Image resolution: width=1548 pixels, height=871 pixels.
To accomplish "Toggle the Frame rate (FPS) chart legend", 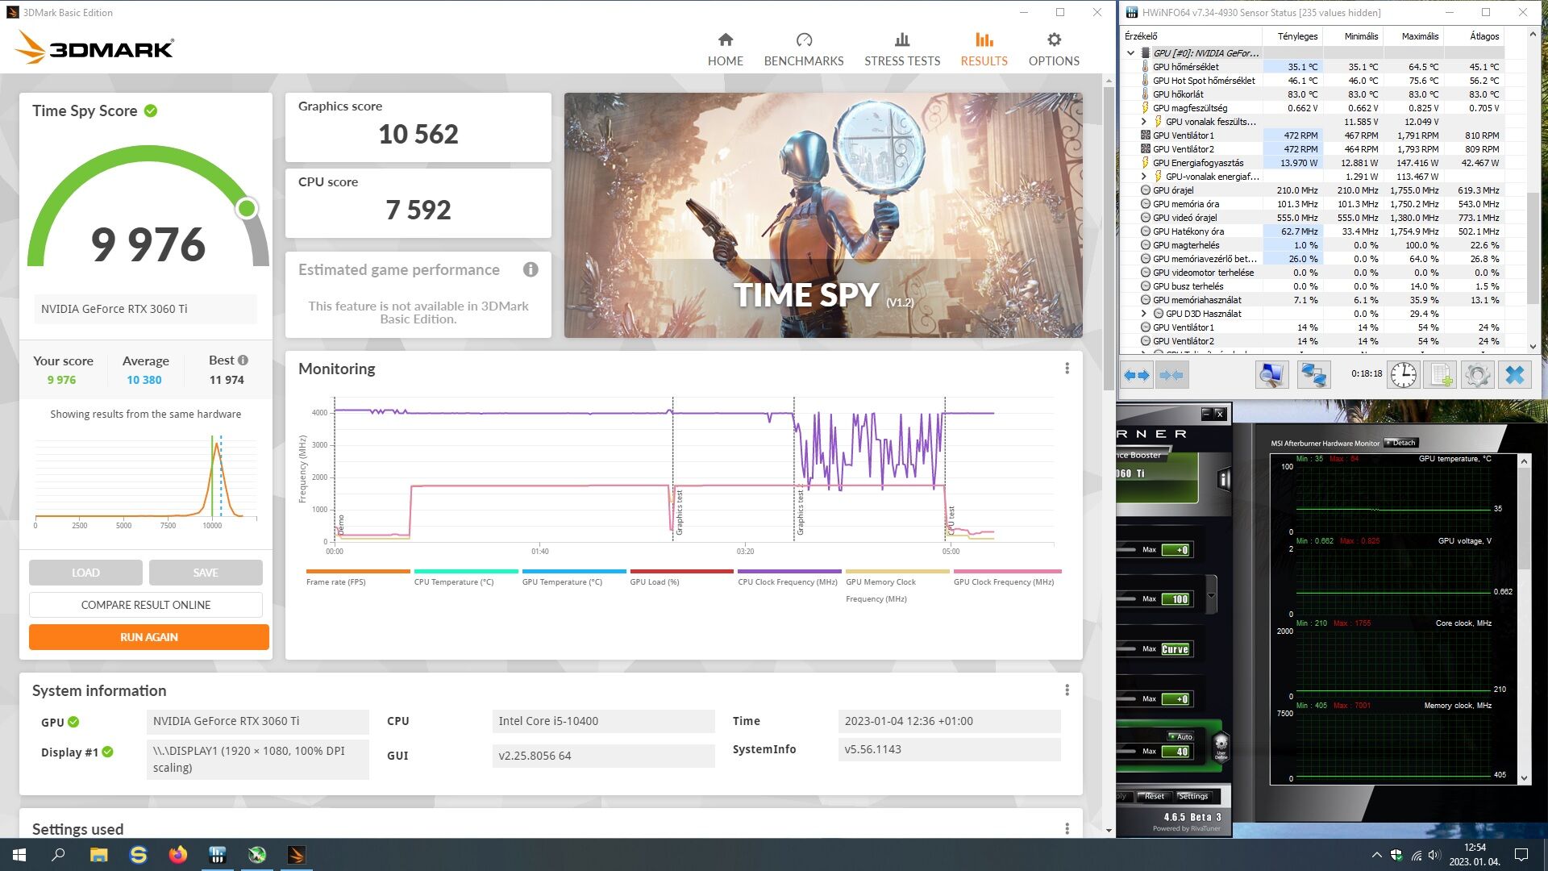I will tap(358, 577).
